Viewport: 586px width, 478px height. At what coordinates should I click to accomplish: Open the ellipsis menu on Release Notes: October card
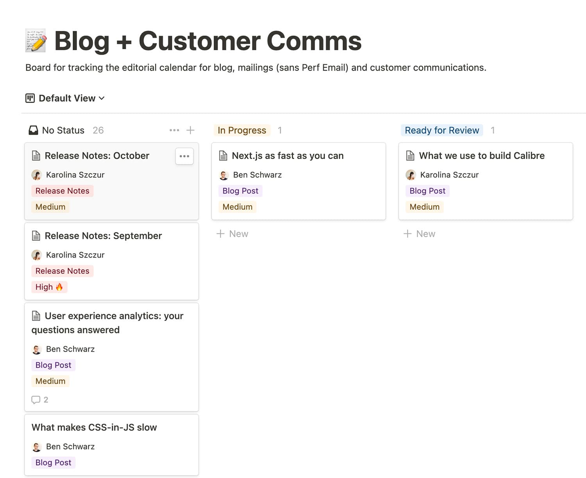(184, 156)
